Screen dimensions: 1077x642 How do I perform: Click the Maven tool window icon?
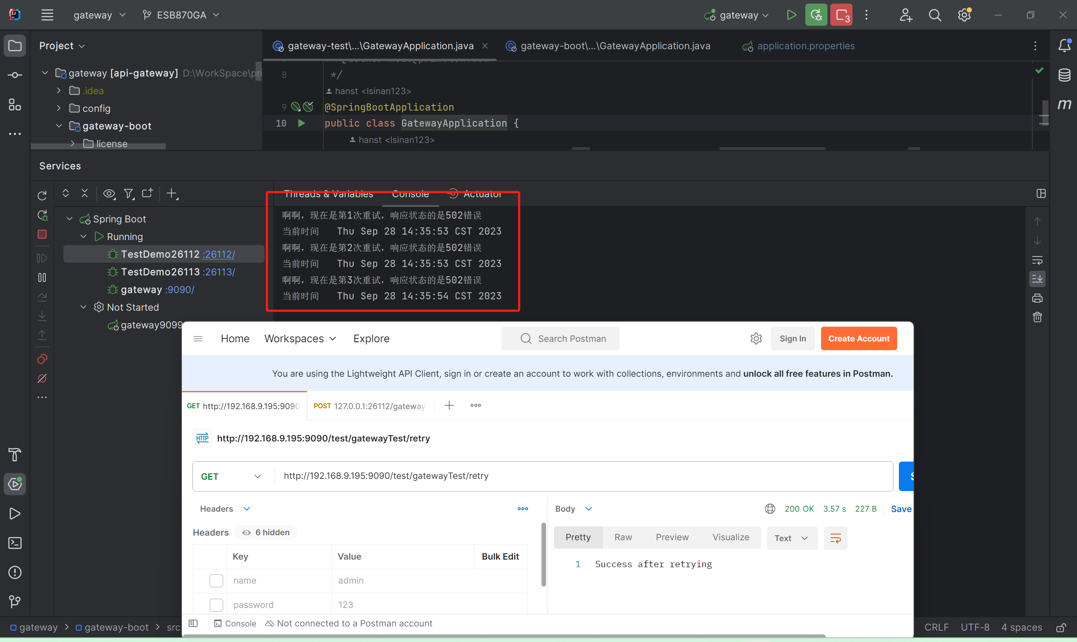pyautogui.click(x=1064, y=104)
